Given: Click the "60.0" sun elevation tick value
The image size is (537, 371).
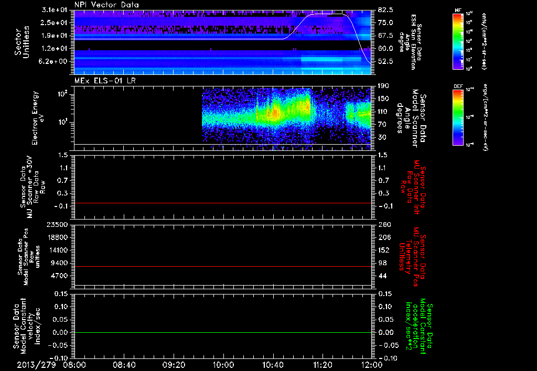Looking at the screenshot, I should click(x=385, y=49).
